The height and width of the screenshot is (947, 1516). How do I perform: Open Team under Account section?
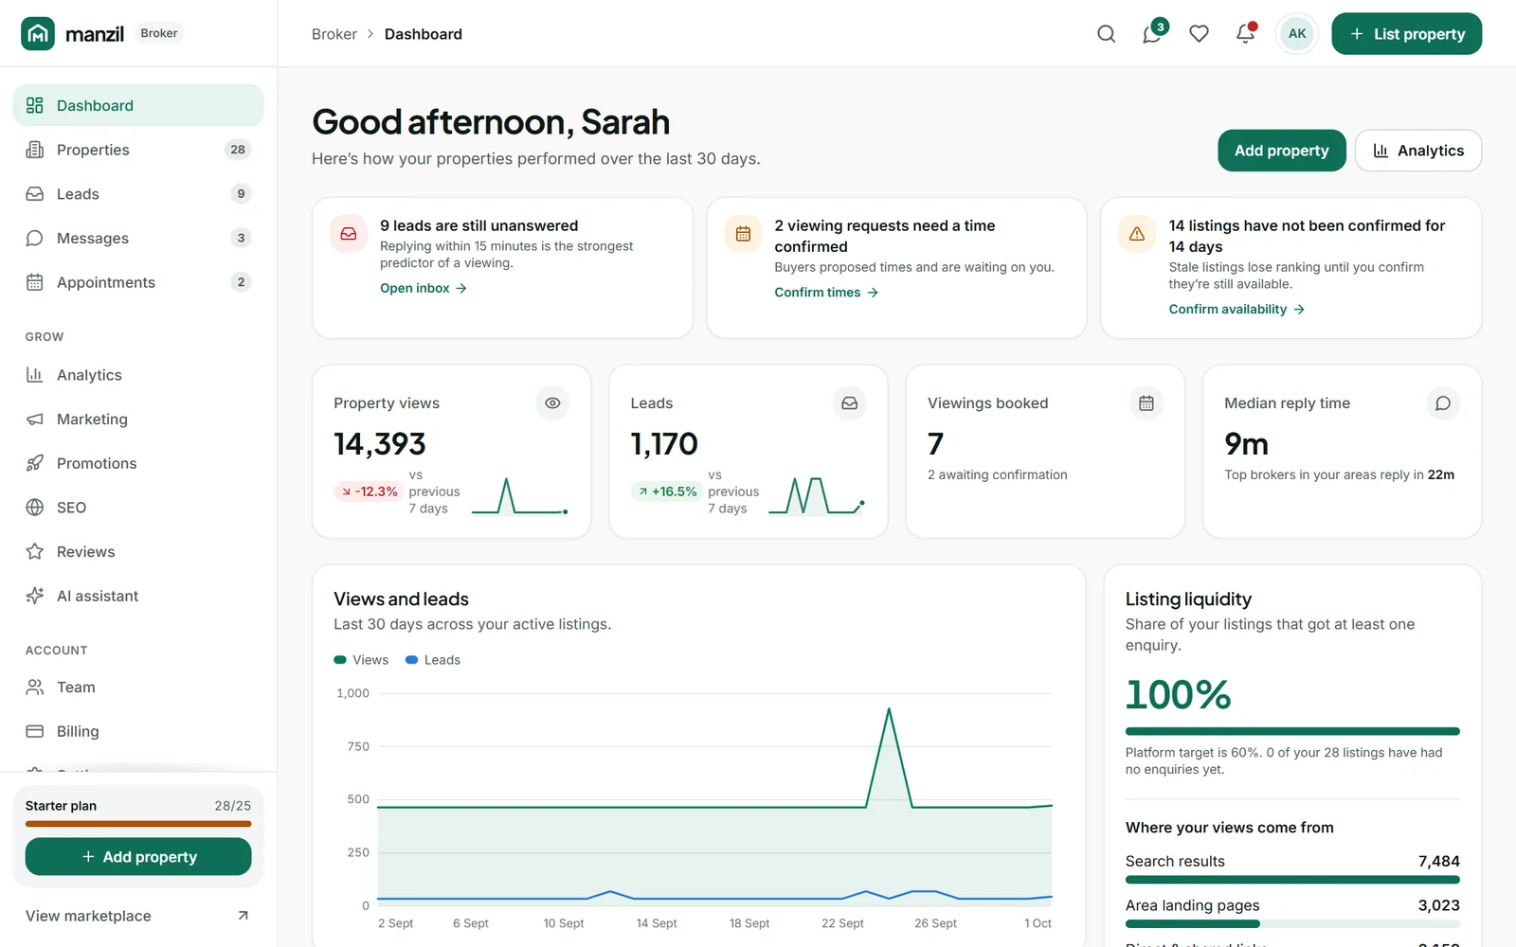coord(138,688)
